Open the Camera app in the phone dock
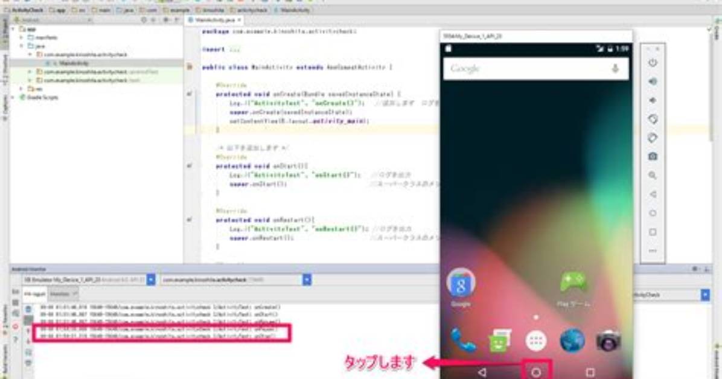Image resolution: width=722 pixels, height=379 pixels. [x=609, y=341]
